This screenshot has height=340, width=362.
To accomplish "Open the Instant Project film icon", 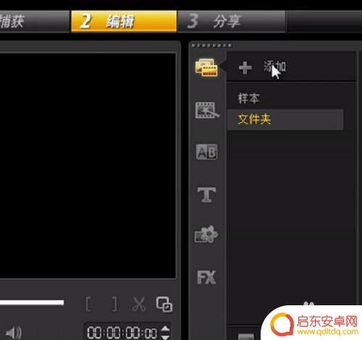I will (207, 110).
